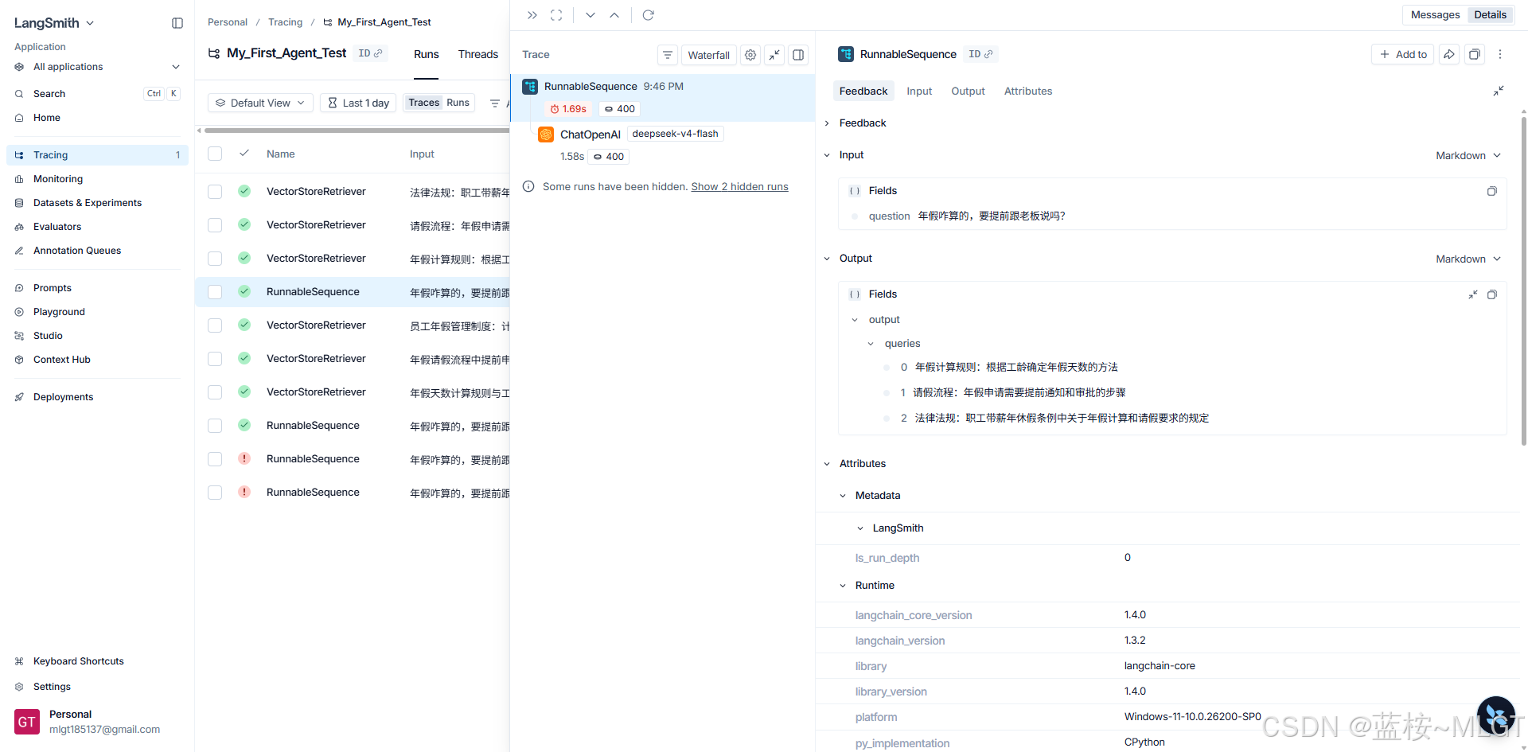Copy the project ID for My_First_Agent_Test
Image resolution: width=1528 pixels, height=752 pixels.
(x=371, y=53)
